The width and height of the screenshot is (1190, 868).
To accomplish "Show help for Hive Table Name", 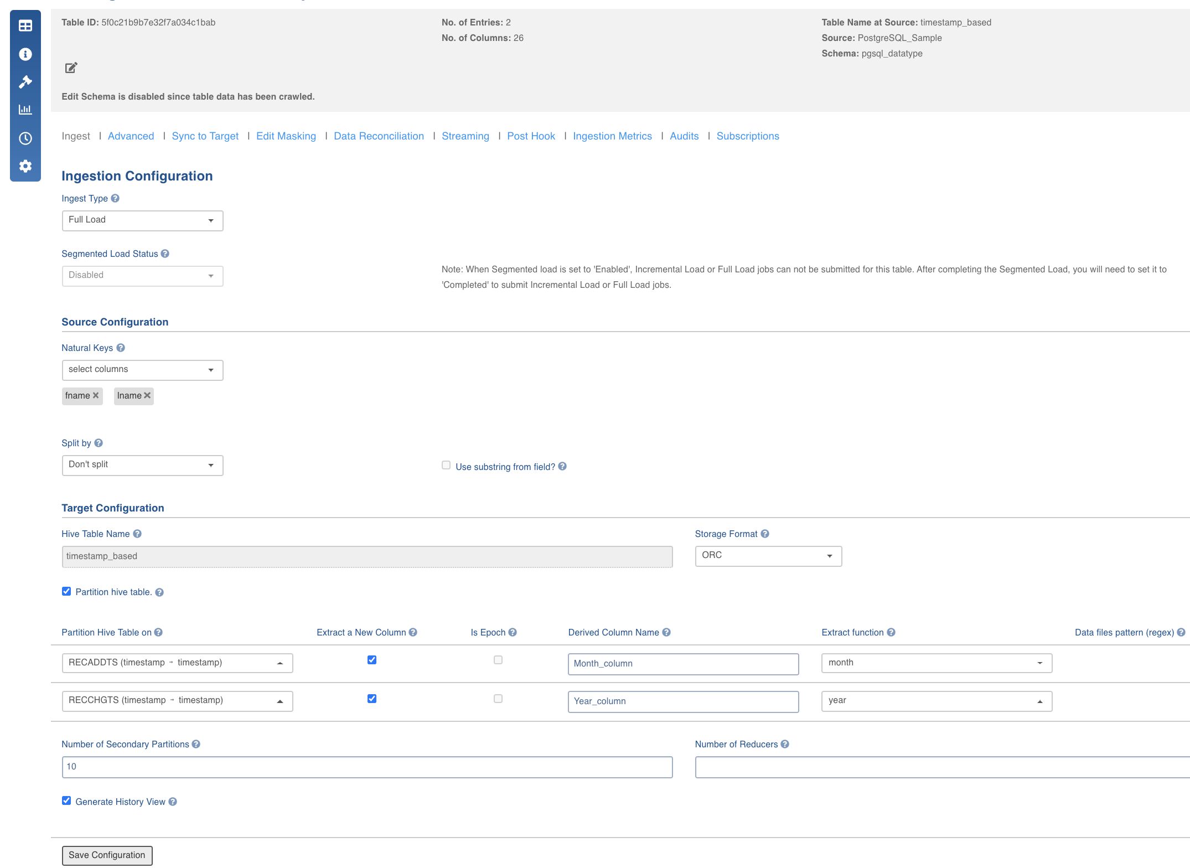I will (137, 534).
